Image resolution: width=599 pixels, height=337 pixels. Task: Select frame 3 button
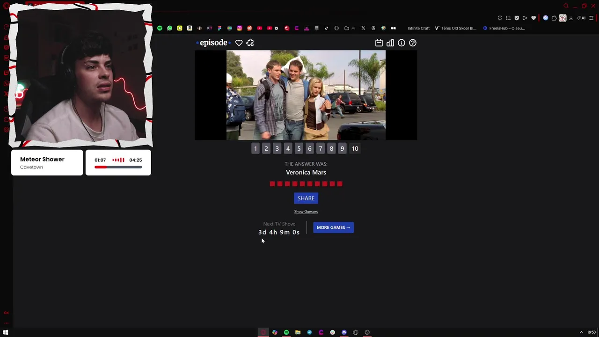pos(277,148)
